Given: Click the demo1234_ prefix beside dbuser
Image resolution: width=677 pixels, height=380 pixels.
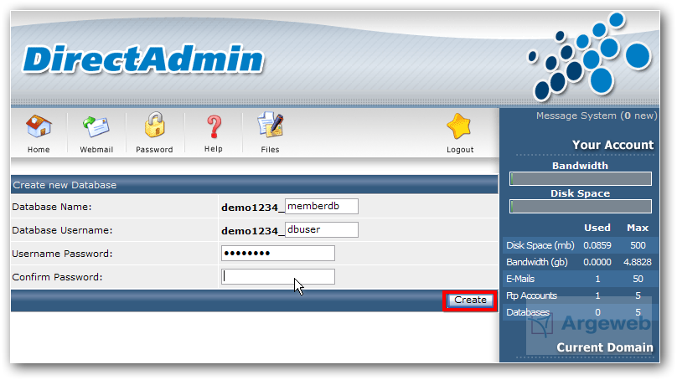Looking at the screenshot, I should pyautogui.click(x=252, y=231).
